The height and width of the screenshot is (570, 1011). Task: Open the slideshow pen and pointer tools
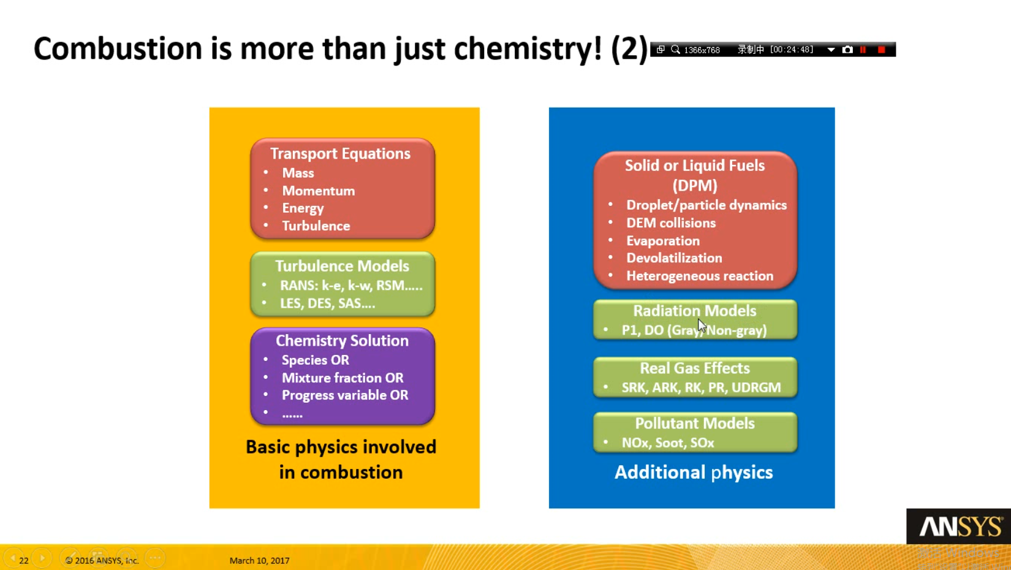pos(70,558)
